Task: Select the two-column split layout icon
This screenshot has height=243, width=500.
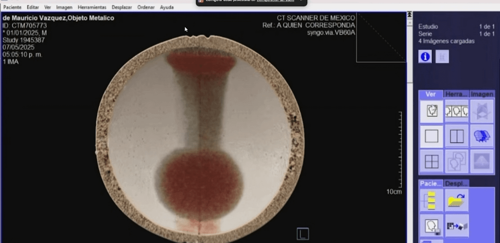Action: point(456,136)
